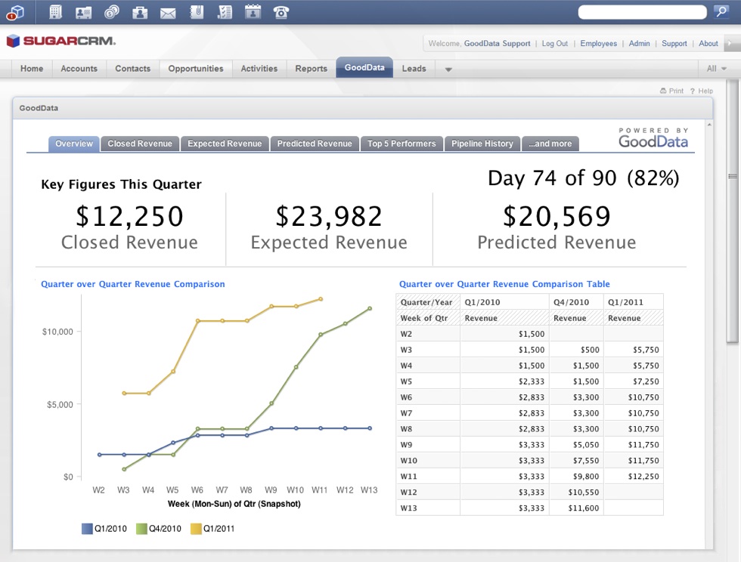Open the Employees link
The width and height of the screenshot is (741, 562).
598,44
